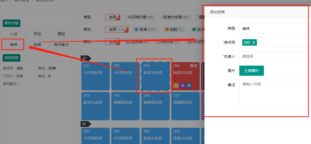The width and height of the screenshot is (311, 144).
Task: Click the purple 离 badge on room 204
Action: (x=183, y=86)
